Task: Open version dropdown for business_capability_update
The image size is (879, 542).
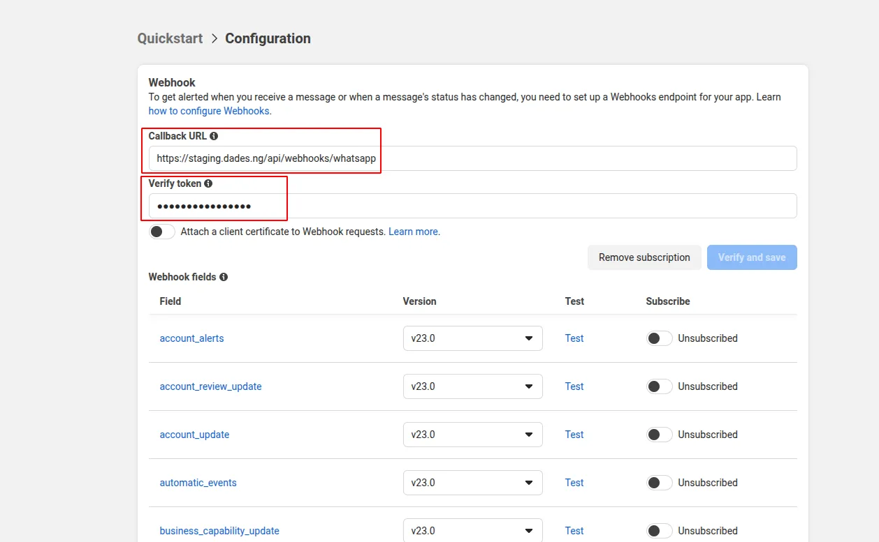Action: pos(473,530)
